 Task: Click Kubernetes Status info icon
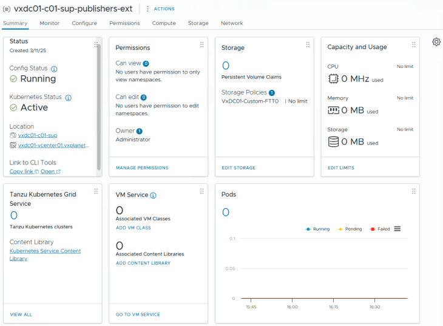68,97
